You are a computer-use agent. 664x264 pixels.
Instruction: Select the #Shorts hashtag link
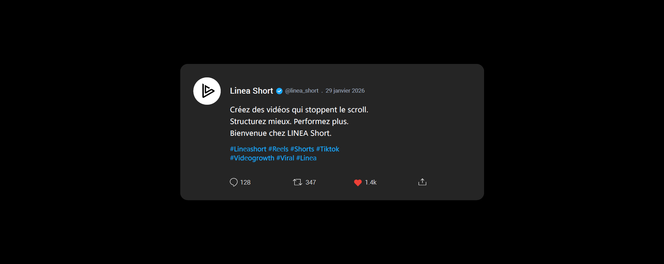[x=302, y=149]
